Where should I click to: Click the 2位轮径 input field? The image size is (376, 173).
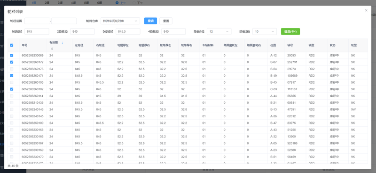point(83,31)
